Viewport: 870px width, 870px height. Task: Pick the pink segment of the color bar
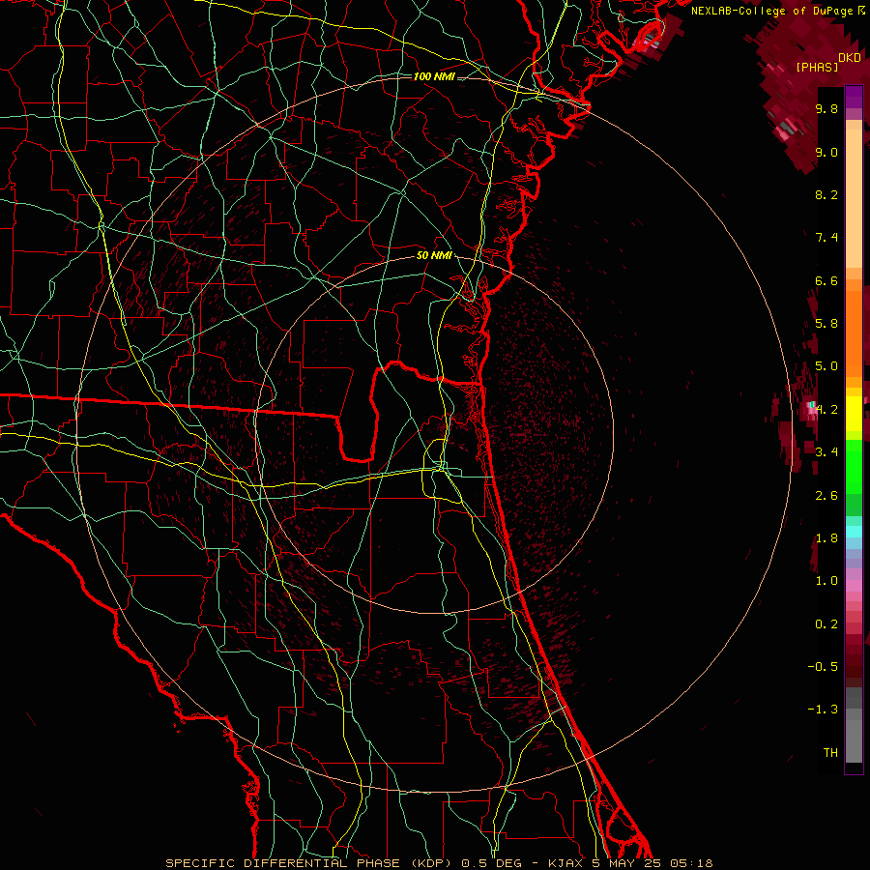point(854,586)
